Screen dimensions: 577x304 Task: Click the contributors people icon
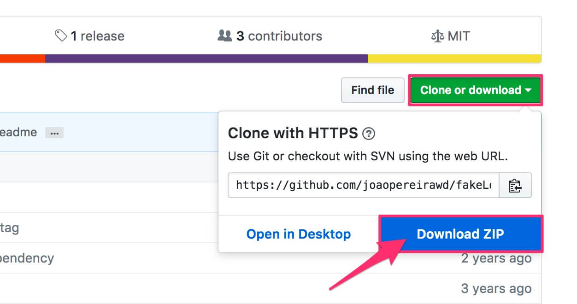[x=224, y=35]
